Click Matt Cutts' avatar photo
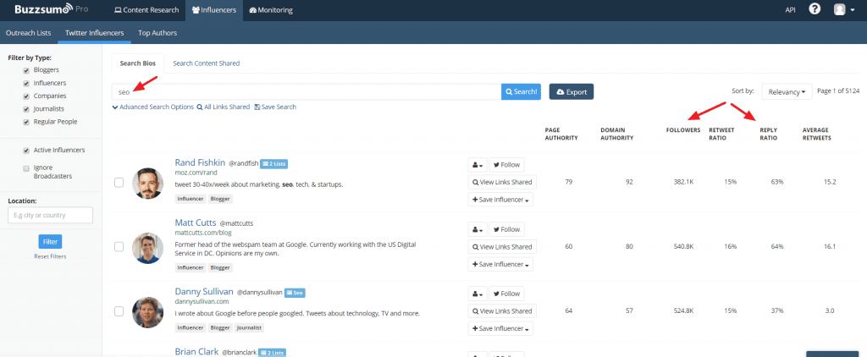The width and height of the screenshot is (867, 357). point(147,248)
